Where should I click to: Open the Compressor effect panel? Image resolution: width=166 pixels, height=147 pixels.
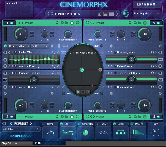[x=50, y=133]
